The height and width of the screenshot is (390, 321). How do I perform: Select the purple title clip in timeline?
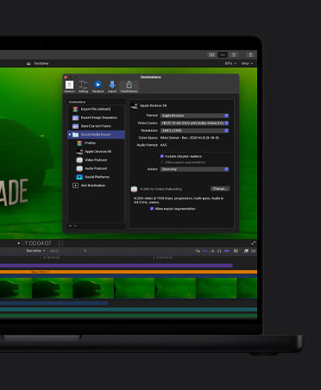[116, 266]
